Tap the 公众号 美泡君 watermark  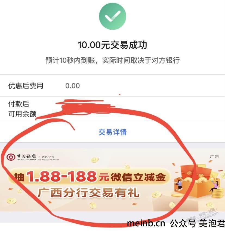(x=198, y=223)
